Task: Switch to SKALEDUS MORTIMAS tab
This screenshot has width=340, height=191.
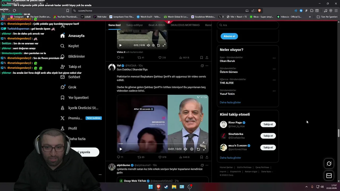Action: [x=185, y=25]
